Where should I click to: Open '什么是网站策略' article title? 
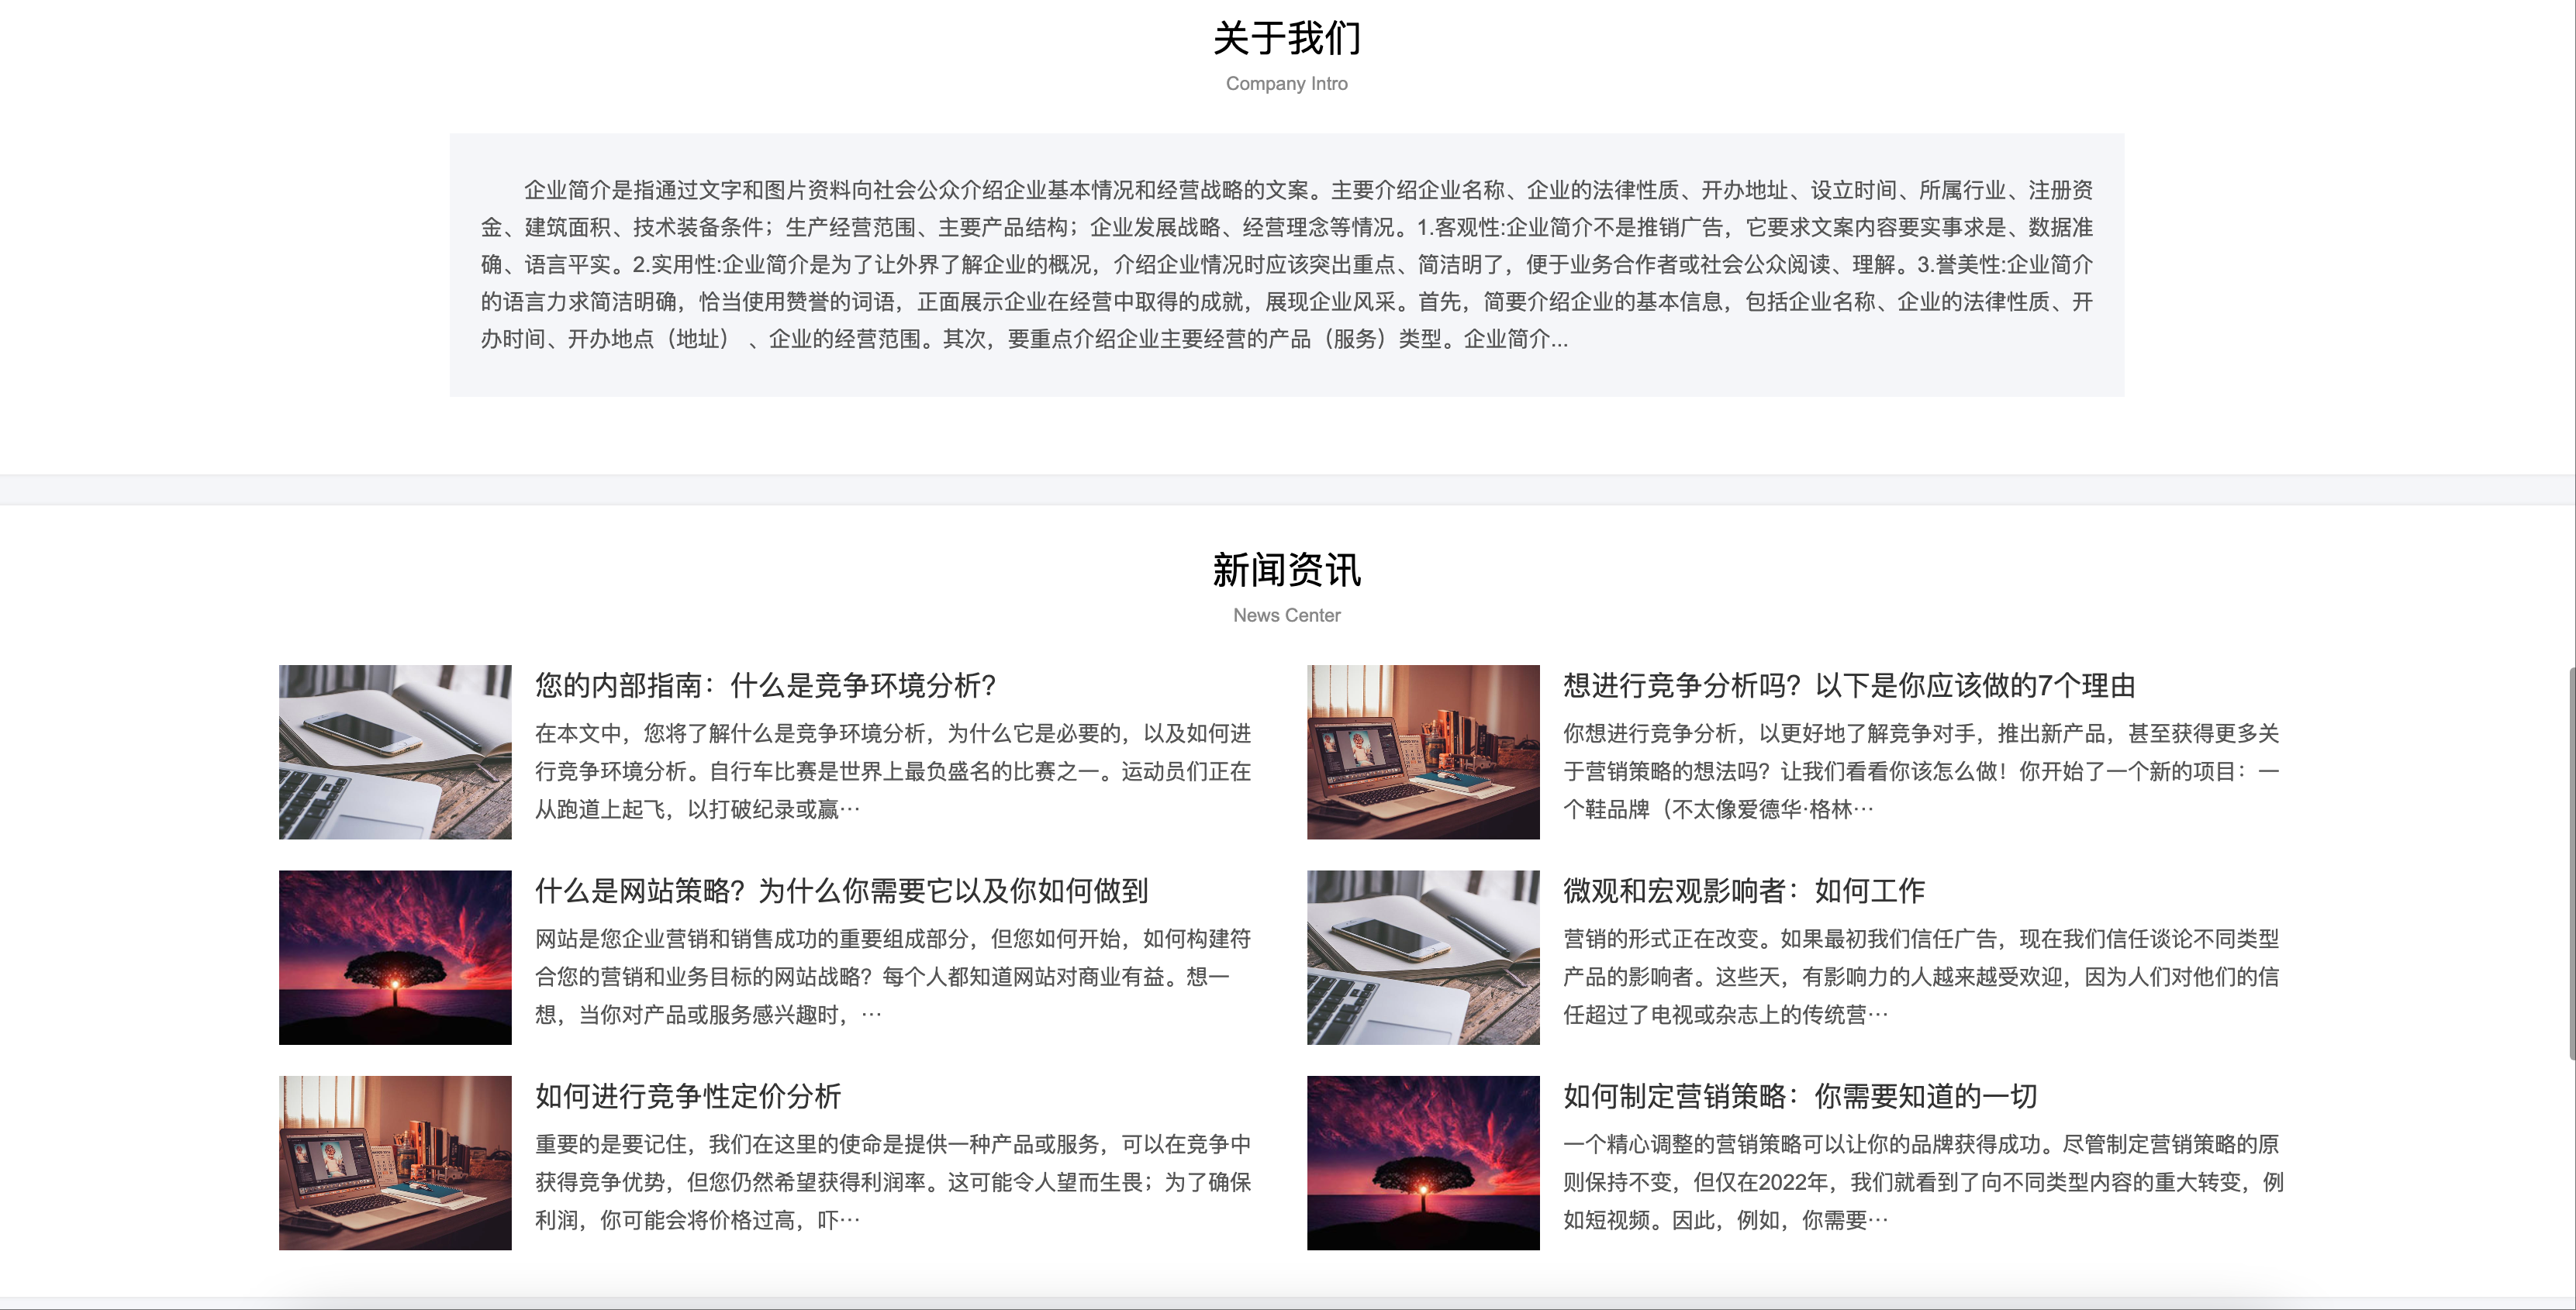pyautogui.click(x=841, y=890)
